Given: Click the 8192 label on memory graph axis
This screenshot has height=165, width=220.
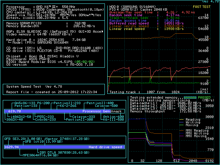Looking at the screenshot, I should coord(209,161).
